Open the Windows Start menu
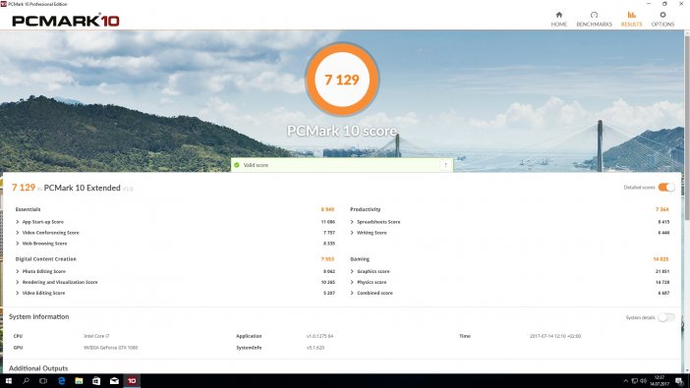Viewport: 690px width, 388px height. 9,381
